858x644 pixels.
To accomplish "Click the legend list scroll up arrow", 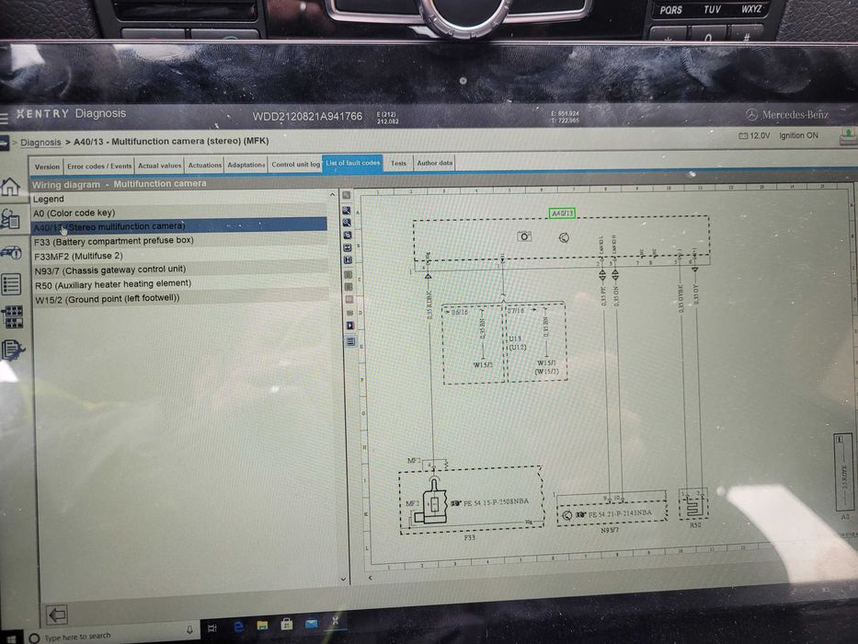I will (333, 195).
